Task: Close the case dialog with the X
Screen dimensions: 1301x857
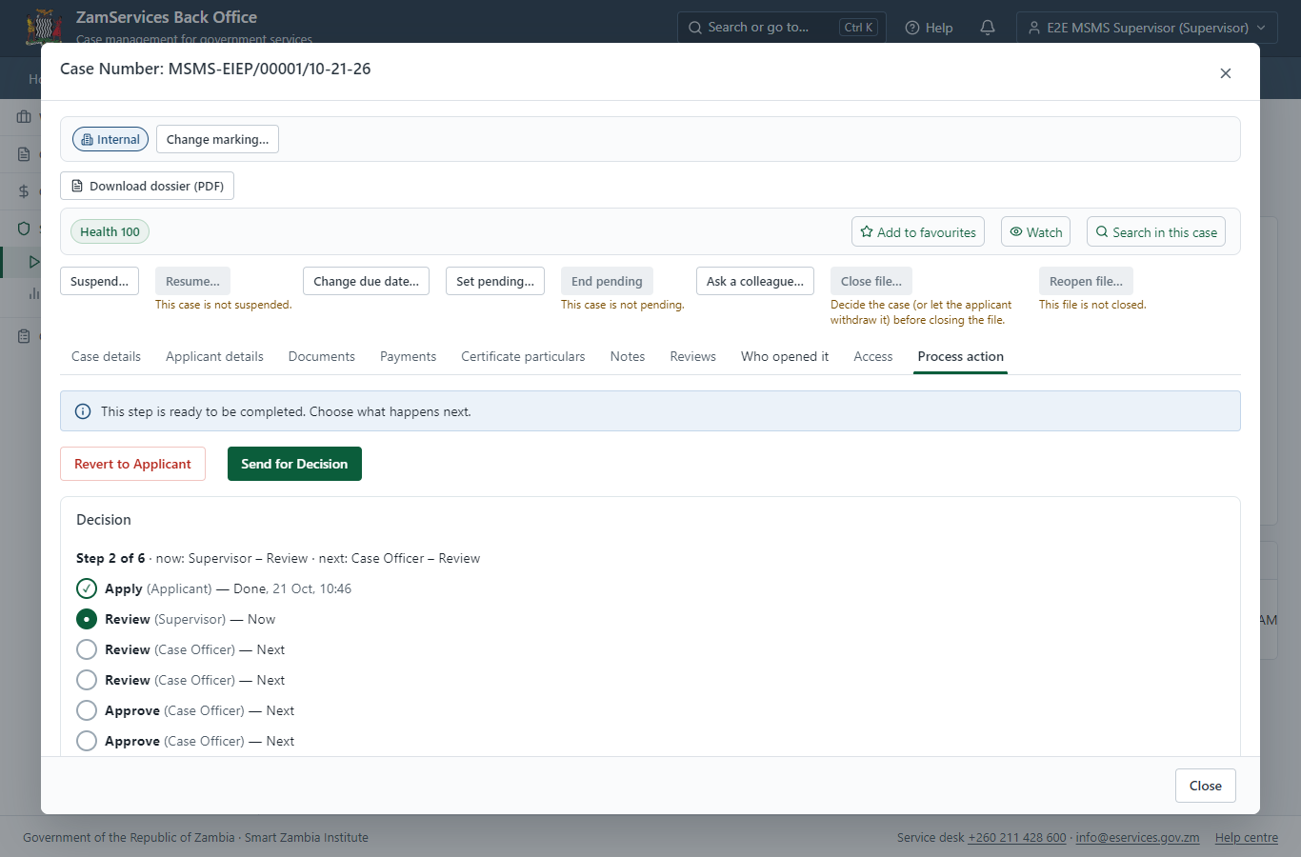Action: 1226,73
